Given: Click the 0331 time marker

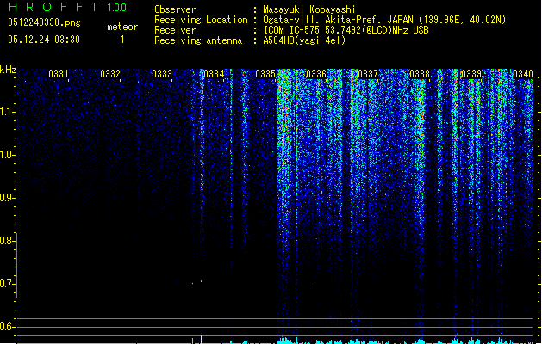Looking at the screenshot, I should [x=58, y=74].
